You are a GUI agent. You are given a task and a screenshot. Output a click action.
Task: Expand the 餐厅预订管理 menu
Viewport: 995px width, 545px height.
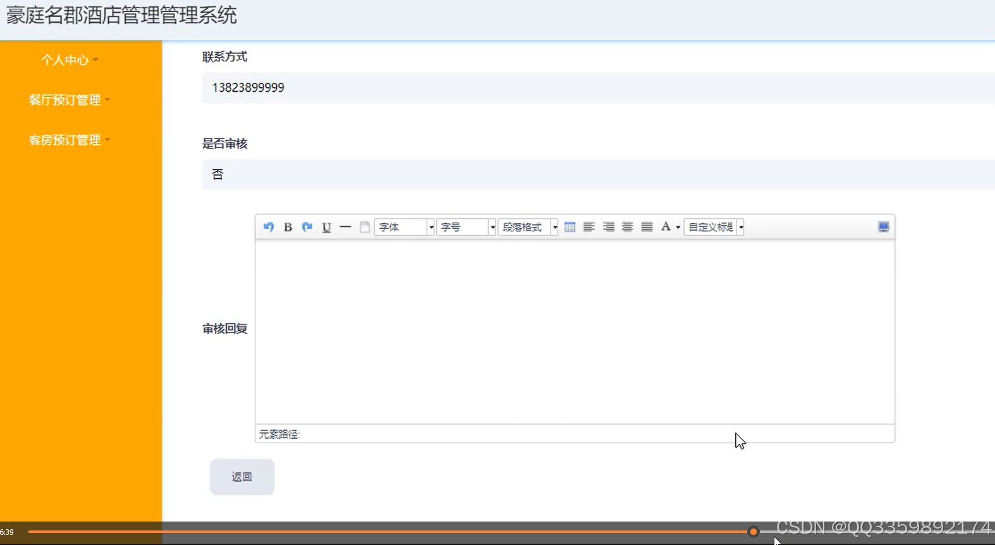tap(70, 100)
